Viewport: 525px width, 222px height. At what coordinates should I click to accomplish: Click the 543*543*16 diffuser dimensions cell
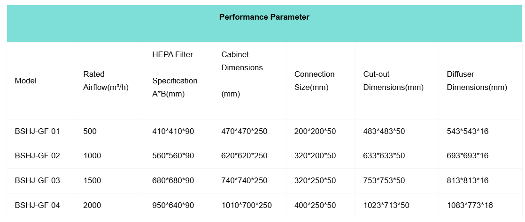pos(468,131)
